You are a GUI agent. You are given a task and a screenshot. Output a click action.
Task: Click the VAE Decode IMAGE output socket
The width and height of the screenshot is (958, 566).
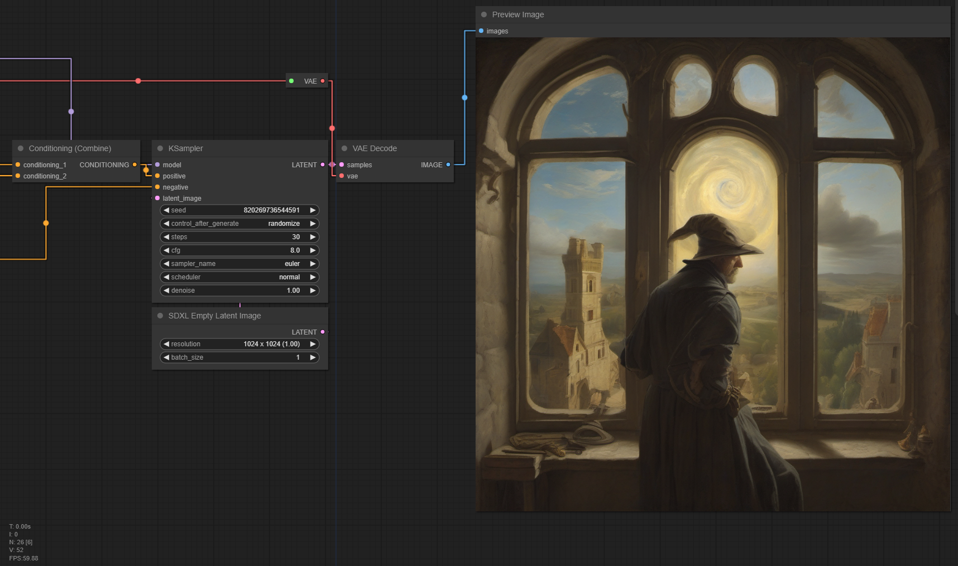coord(448,165)
